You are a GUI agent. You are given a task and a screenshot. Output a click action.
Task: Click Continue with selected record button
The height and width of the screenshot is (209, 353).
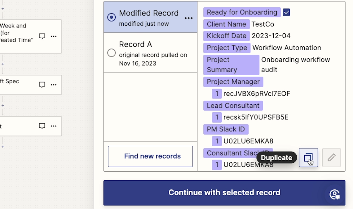pos(224,193)
